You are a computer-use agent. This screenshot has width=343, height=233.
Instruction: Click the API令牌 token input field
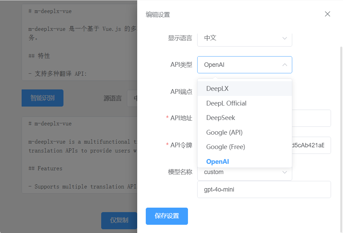click(311, 145)
